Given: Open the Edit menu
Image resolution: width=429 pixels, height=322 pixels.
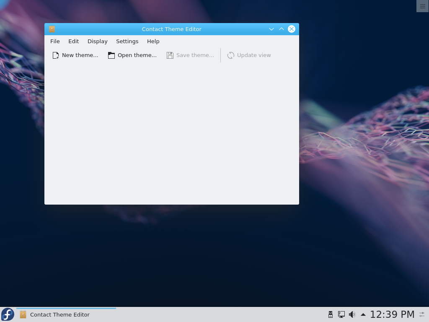Looking at the screenshot, I should (74, 42).
